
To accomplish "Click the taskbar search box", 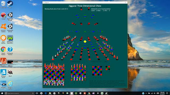I will (x=19, y=93).
